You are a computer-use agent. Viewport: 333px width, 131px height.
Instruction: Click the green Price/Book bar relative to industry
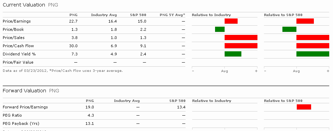[x=220, y=29]
